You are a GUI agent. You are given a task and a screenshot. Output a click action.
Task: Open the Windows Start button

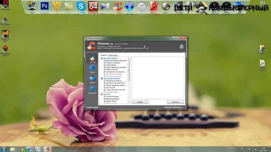pyautogui.click(x=4, y=149)
